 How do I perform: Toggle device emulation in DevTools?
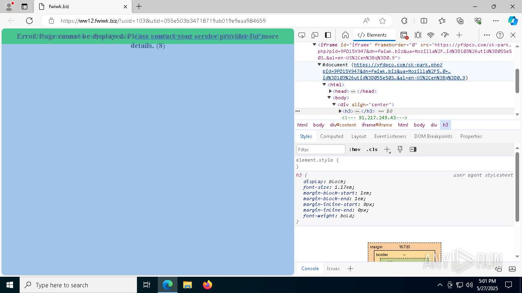click(x=315, y=35)
